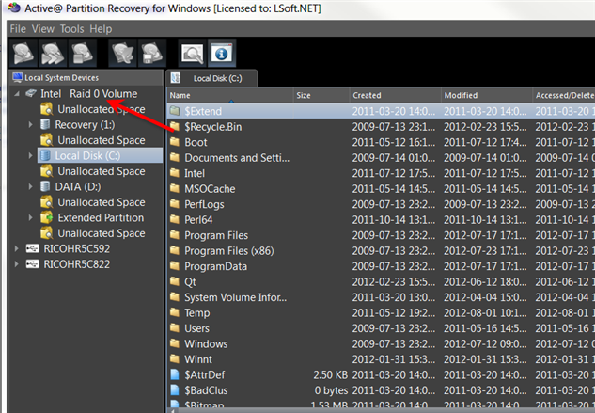Select the Perl64 folder name
595x413 pixels.
pos(198,219)
